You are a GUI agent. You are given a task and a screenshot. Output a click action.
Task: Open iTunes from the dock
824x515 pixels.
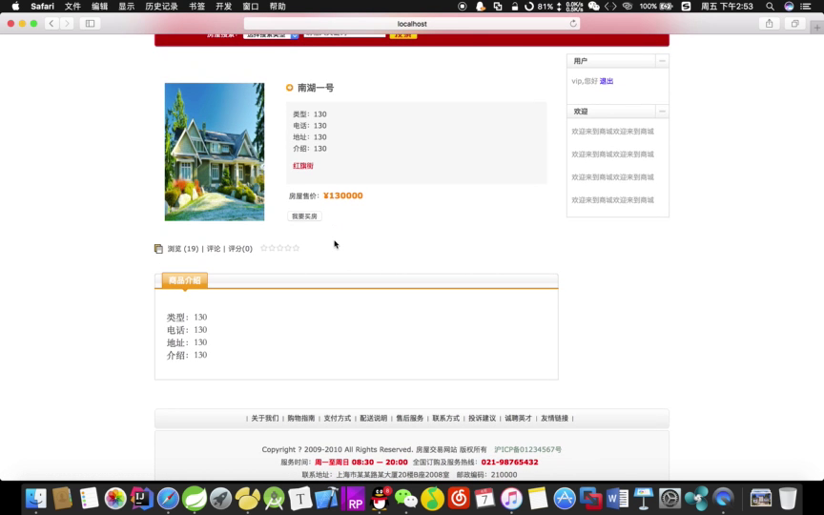[x=511, y=498]
